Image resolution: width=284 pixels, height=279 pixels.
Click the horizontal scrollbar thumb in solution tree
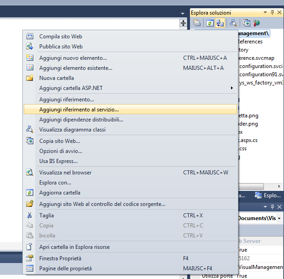pos(251,186)
